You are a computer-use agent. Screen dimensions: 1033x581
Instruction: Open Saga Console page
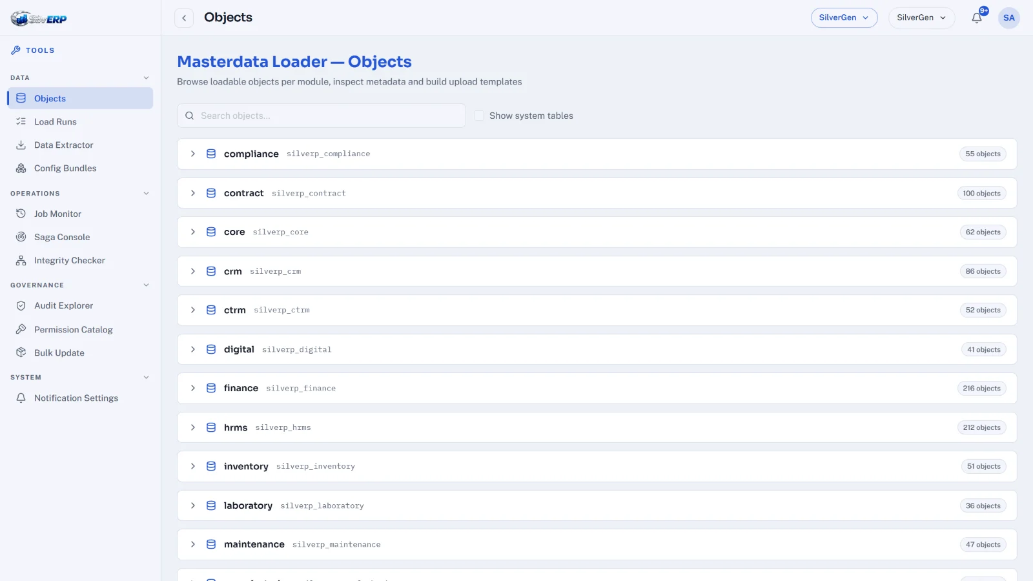point(80,237)
